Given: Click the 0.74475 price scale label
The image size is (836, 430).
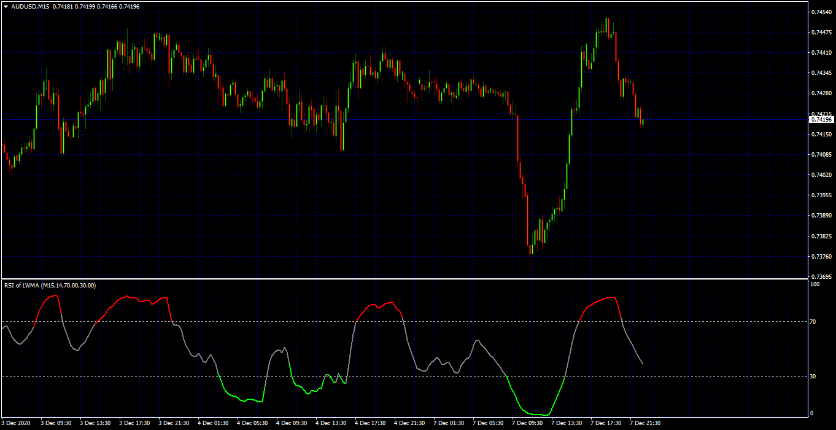Looking at the screenshot, I should (x=821, y=32).
